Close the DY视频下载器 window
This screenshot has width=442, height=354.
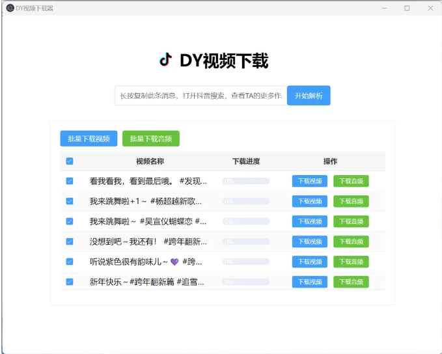point(430,8)
